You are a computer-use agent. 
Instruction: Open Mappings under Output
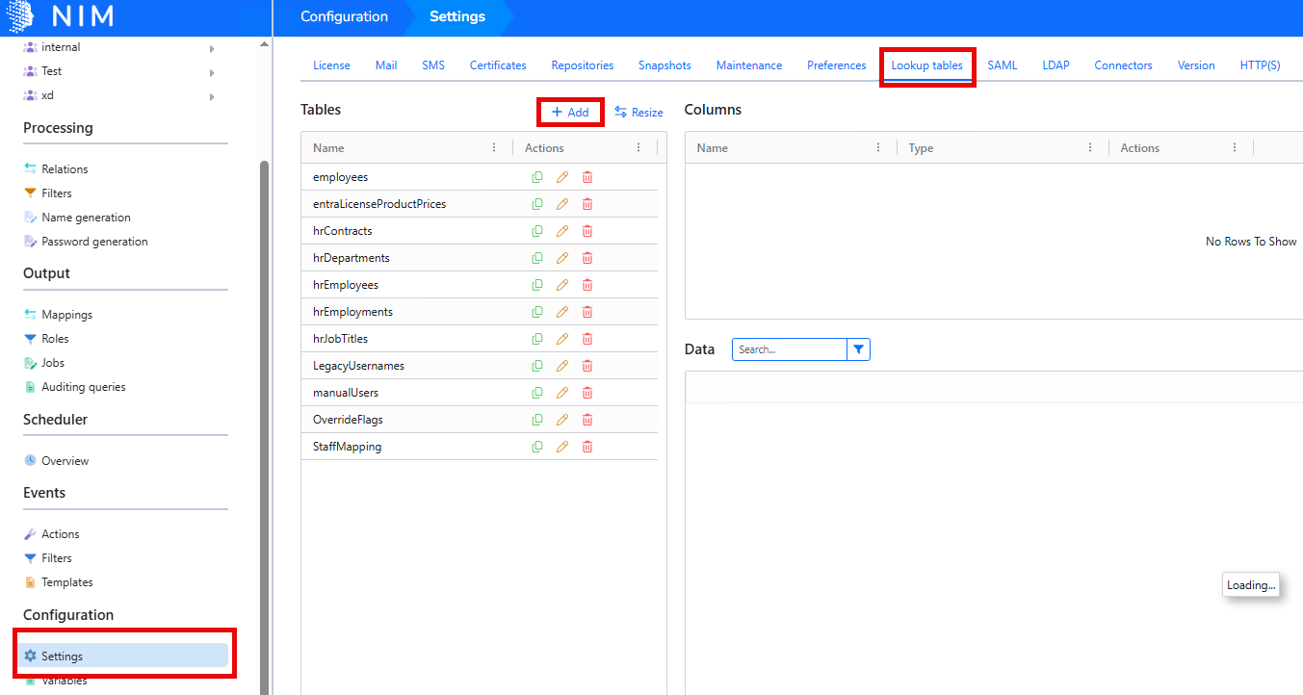point(58,315)
